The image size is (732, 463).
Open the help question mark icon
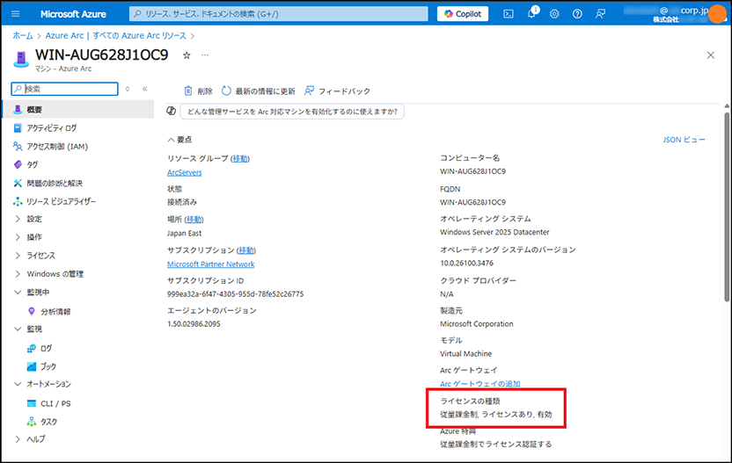tap(577, 14)
